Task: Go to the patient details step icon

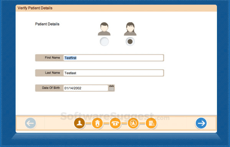Action: coord(79,123)
